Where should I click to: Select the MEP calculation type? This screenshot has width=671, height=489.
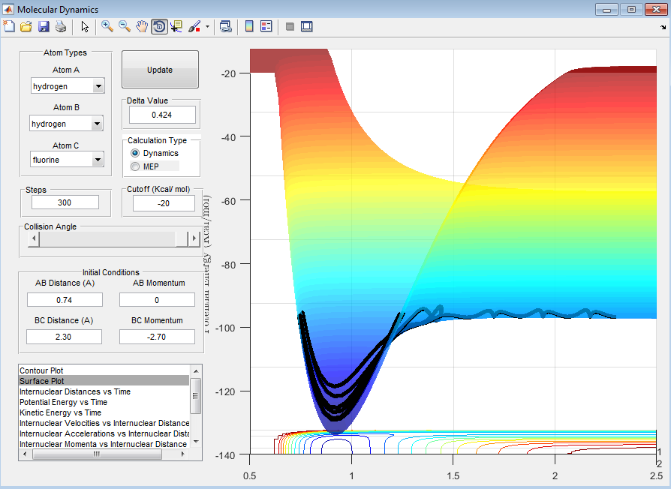pos(136,166)
